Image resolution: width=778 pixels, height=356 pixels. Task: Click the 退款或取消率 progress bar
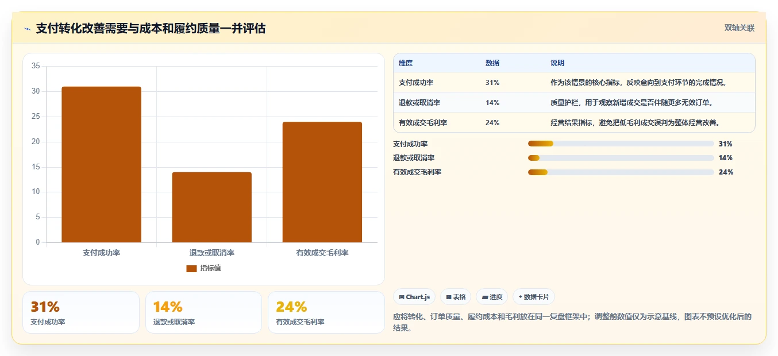click(x=621, y=158)
